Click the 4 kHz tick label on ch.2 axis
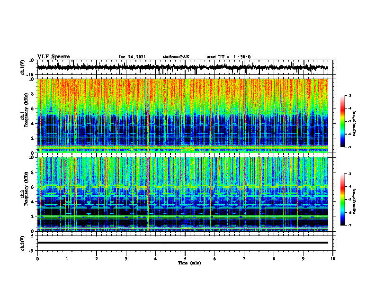375x290 pixels. tap(33, 202)
